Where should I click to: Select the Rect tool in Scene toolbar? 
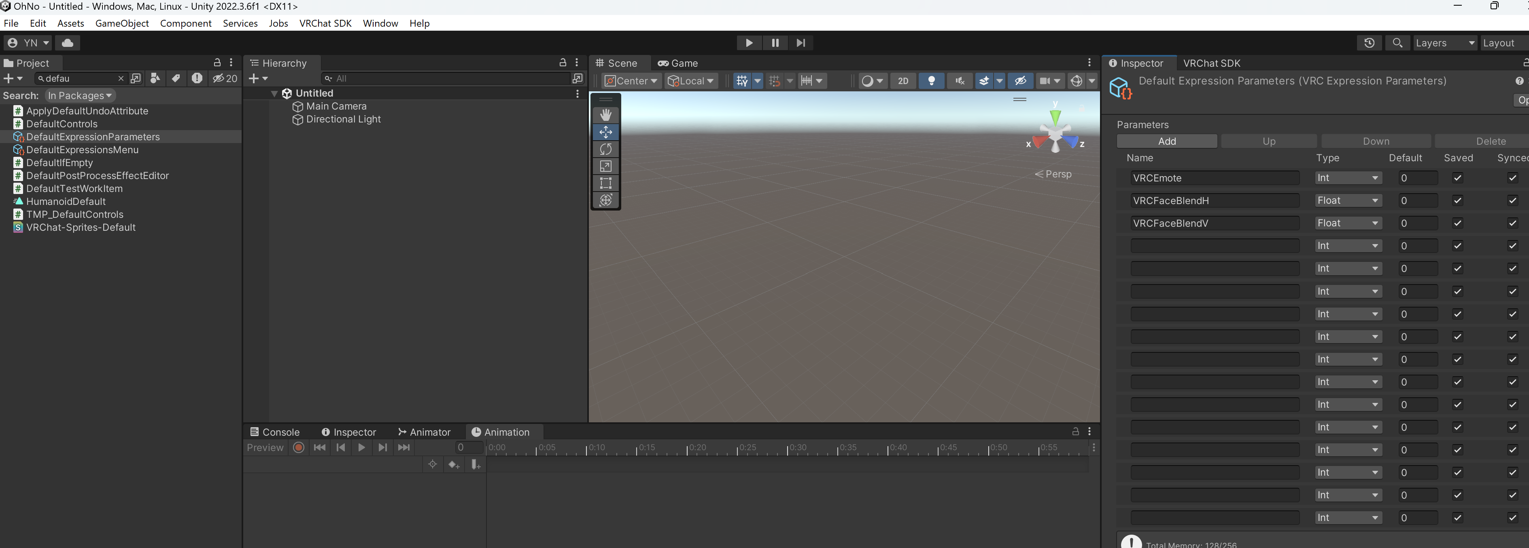(605, 183)
